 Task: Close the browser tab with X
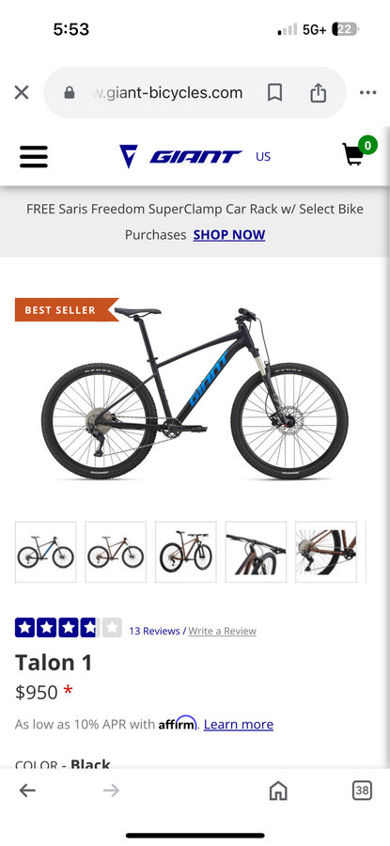pyautogui.click(x=22, y=93)
